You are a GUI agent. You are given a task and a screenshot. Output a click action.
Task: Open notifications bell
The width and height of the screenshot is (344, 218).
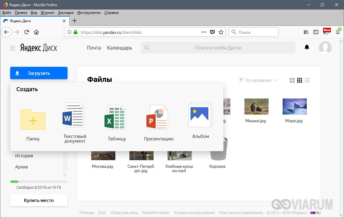tap(307, 47)
